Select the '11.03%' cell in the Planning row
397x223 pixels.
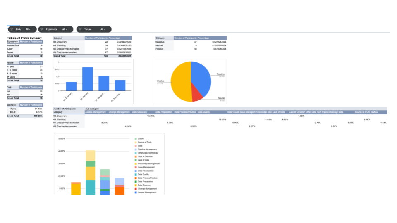click(x=268, y=119)
